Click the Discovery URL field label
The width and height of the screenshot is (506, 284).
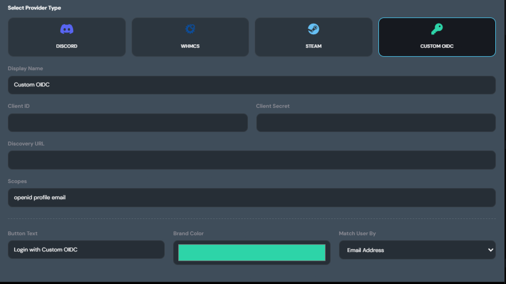pos(26,144)
